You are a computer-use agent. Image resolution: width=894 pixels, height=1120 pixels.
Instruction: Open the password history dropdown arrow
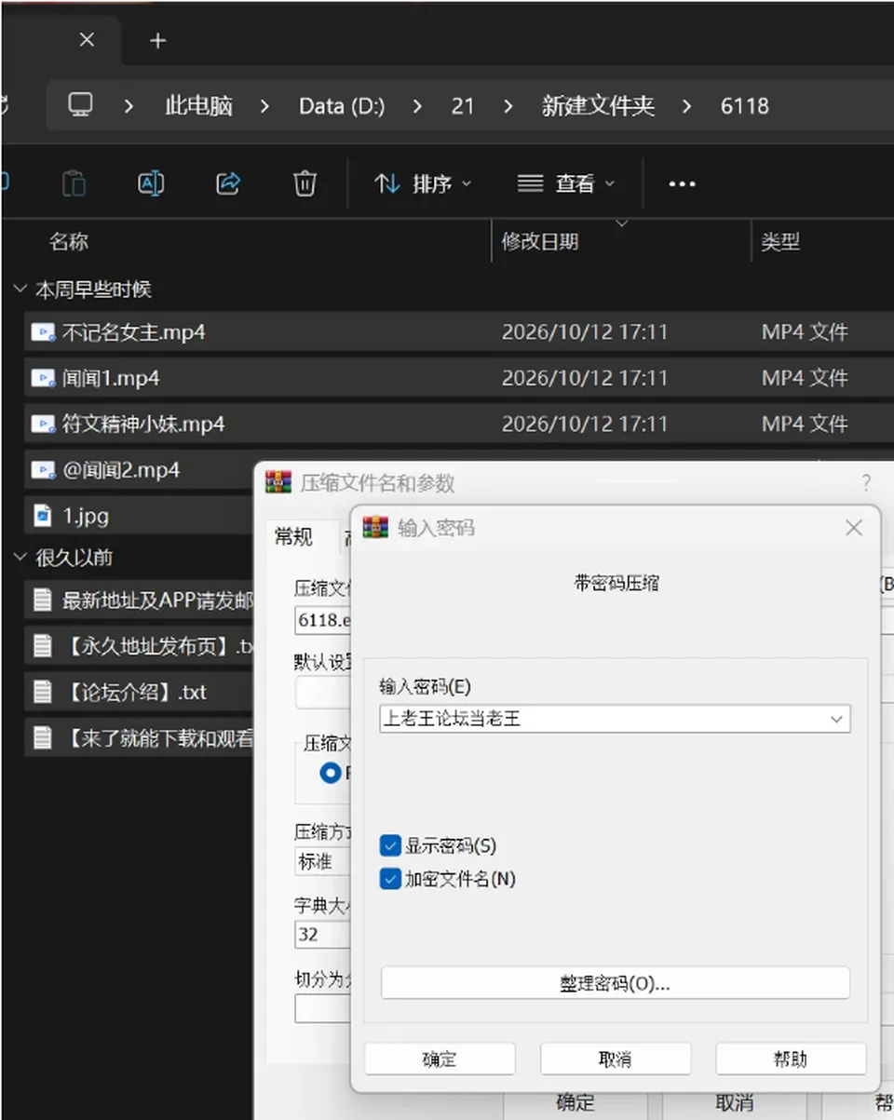pos(836,719)
